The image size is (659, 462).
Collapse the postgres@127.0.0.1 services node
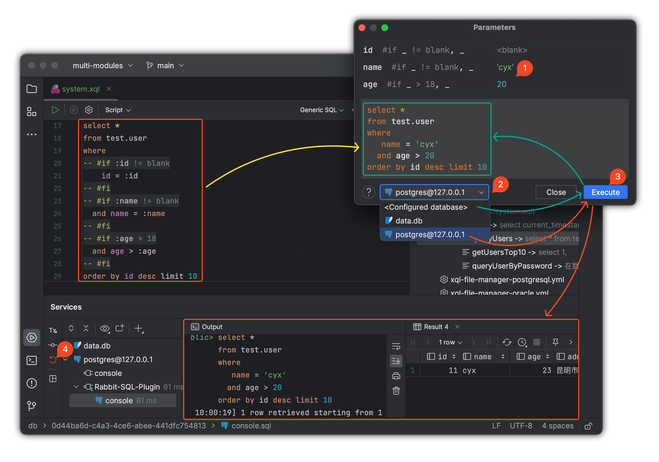66,359
